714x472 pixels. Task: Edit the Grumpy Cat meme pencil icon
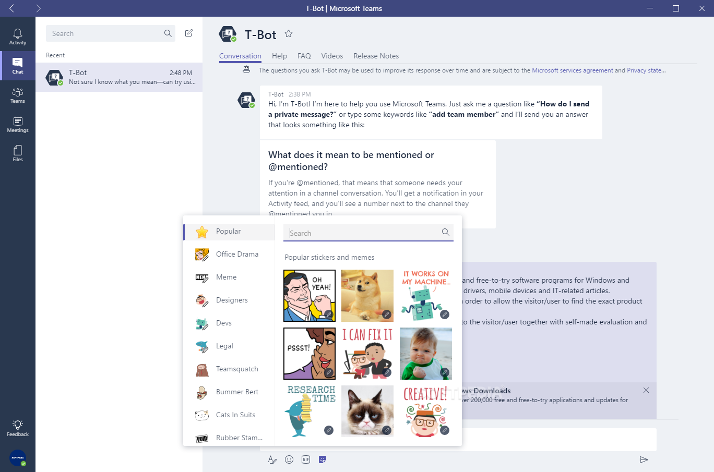pyautogui.click(x=386, y=430)
